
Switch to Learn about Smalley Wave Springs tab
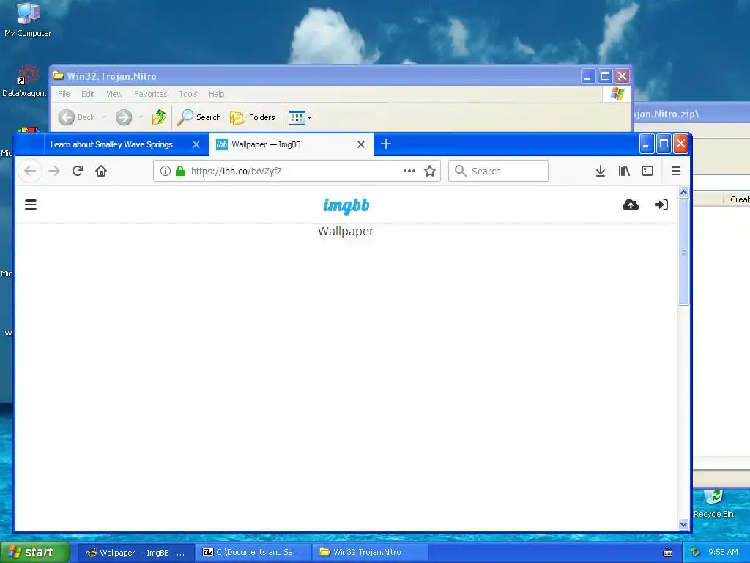click(x=111, y=144)
